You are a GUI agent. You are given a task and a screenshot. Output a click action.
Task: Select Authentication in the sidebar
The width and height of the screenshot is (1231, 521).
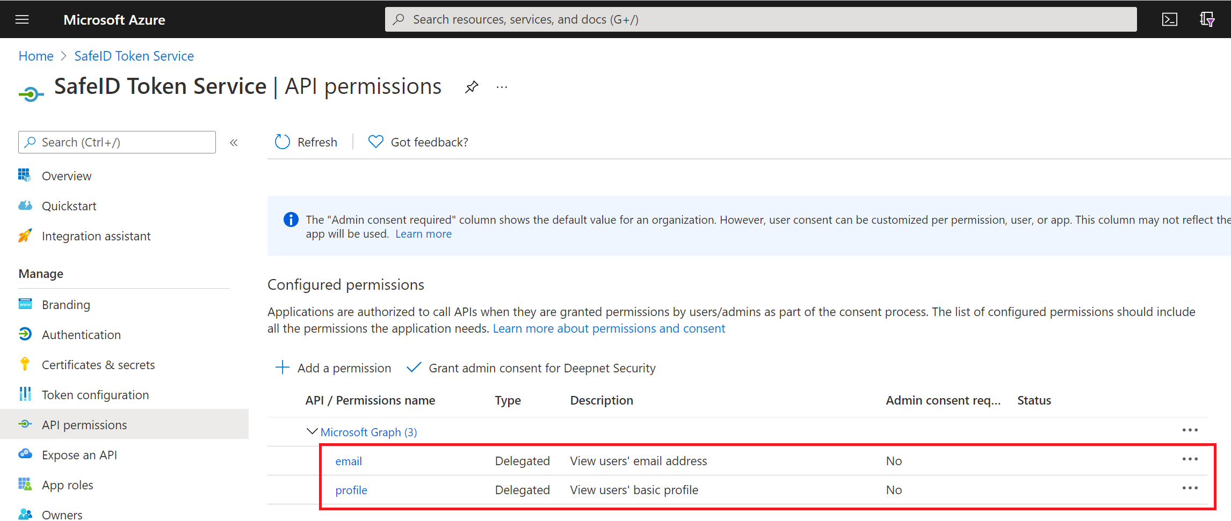click(x=81, y=335)
